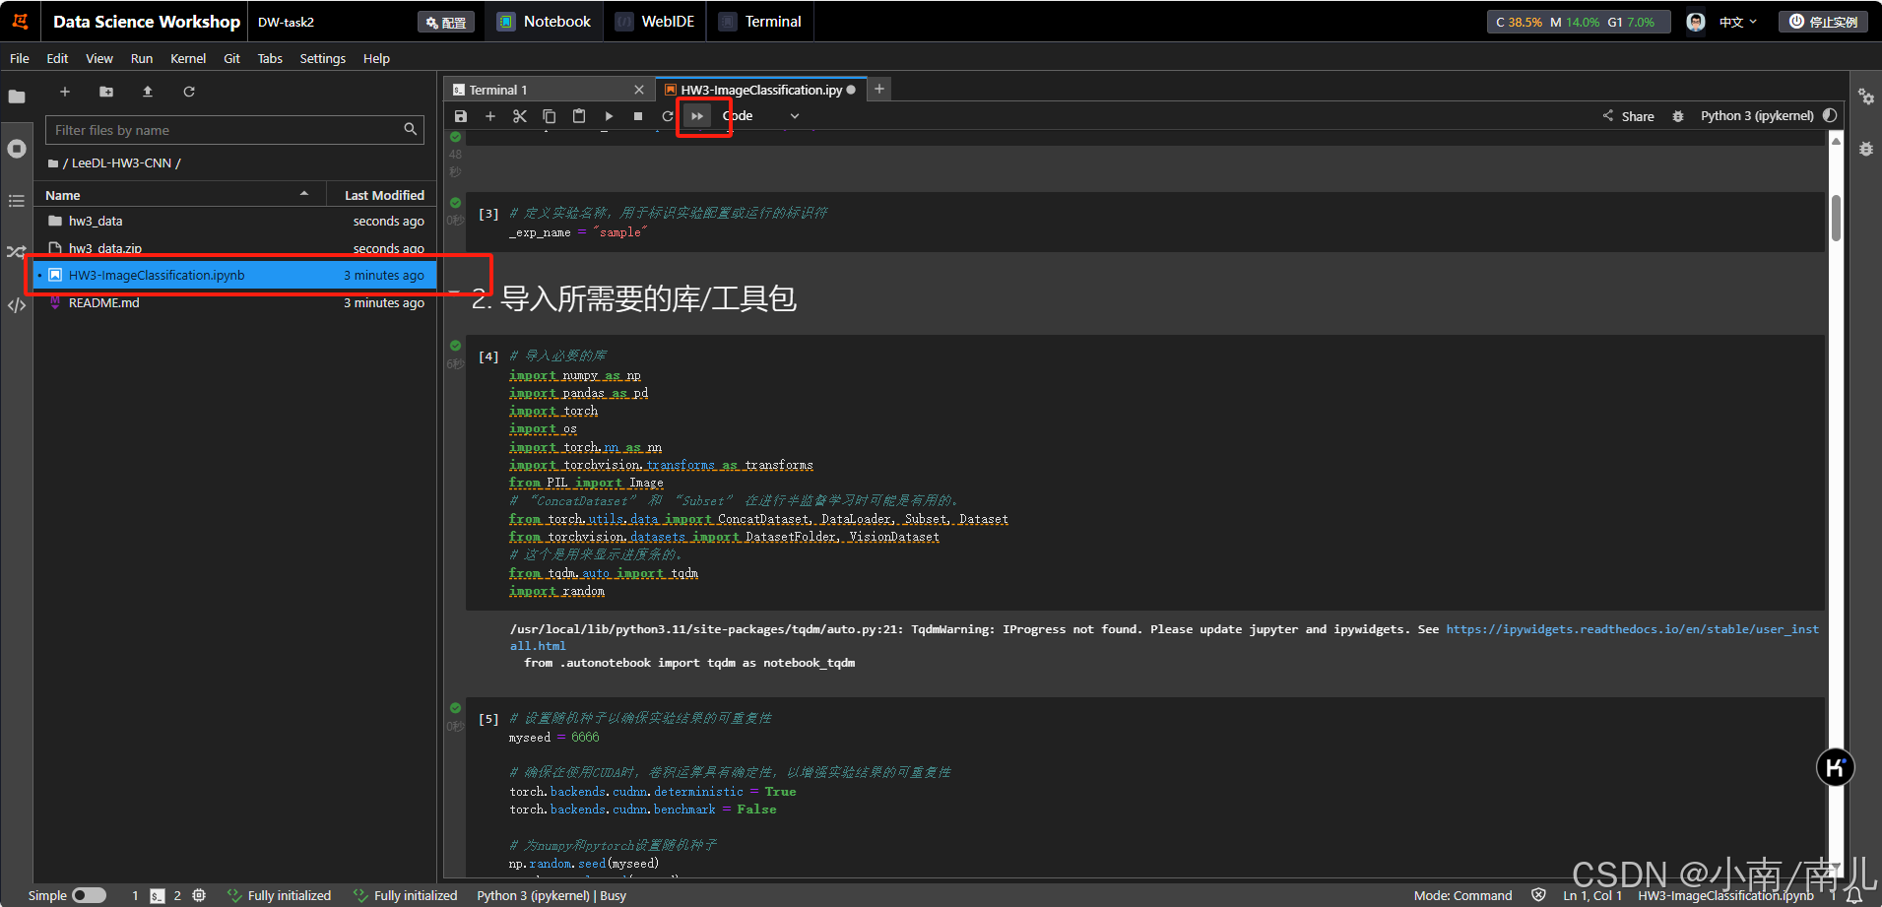The width and height of the screenshot is (1882, 907).
Task: Upload files with the upload arrow icon
Action: 148,92
